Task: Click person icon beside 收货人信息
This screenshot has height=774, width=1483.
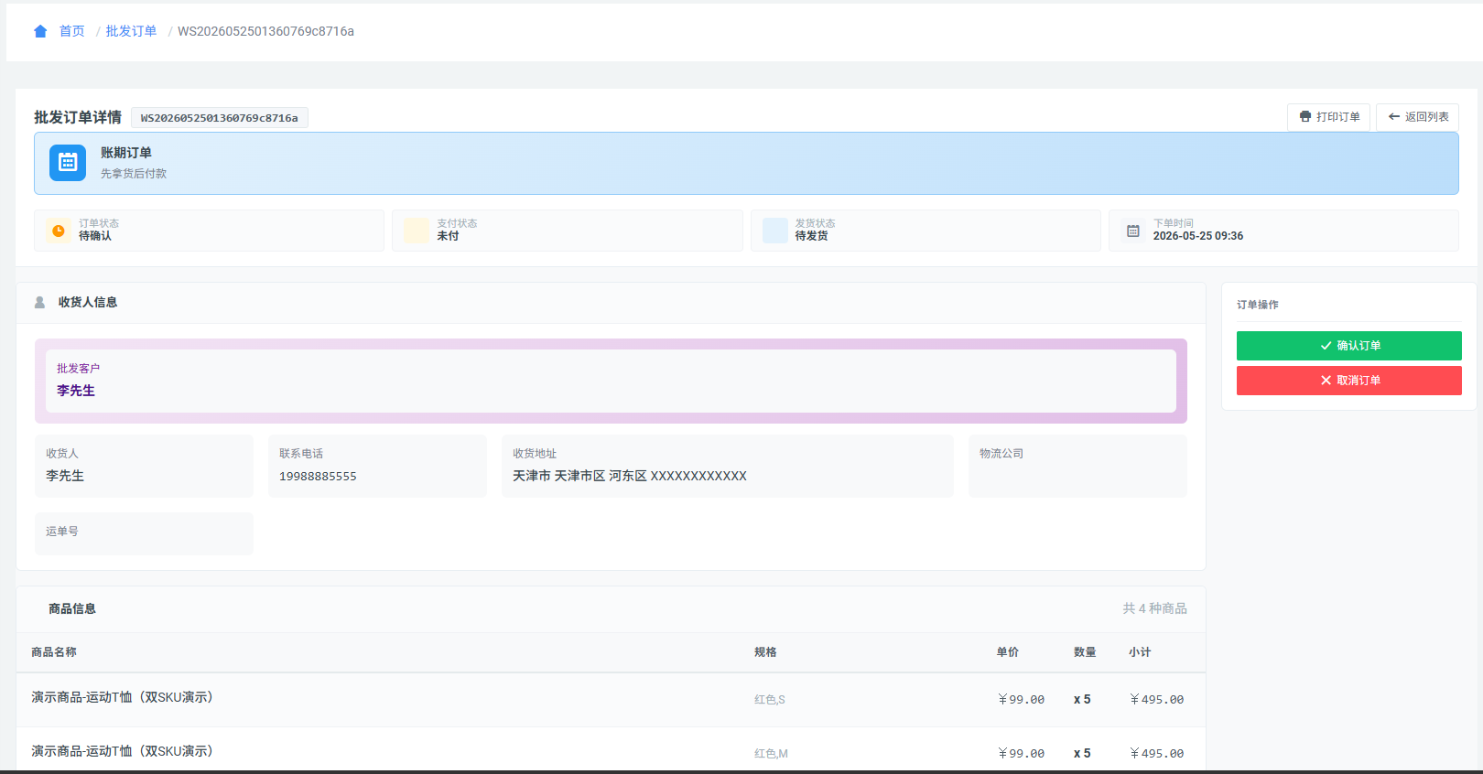Action: click(x=39, y=302)
